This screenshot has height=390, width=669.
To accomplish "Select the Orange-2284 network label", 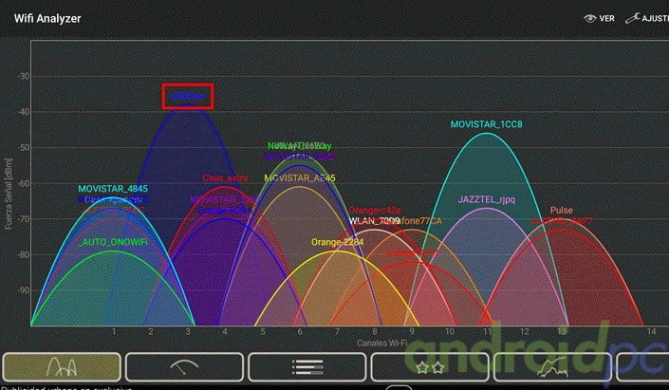I will [x=338, y=243].
